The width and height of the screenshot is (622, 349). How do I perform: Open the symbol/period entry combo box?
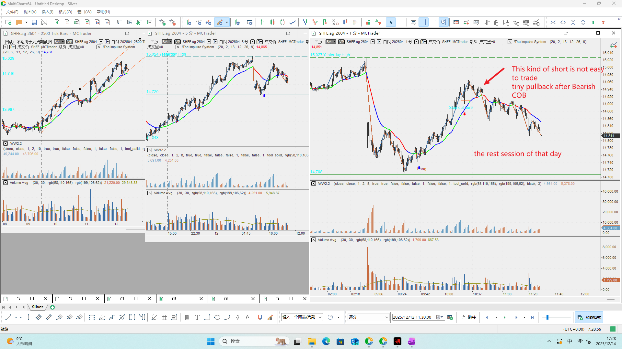click(302, 317)
